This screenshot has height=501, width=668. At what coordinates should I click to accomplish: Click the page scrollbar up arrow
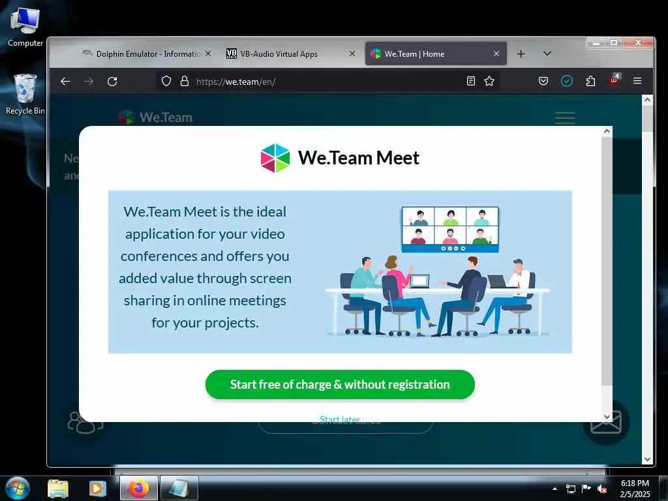click(647, 100)
